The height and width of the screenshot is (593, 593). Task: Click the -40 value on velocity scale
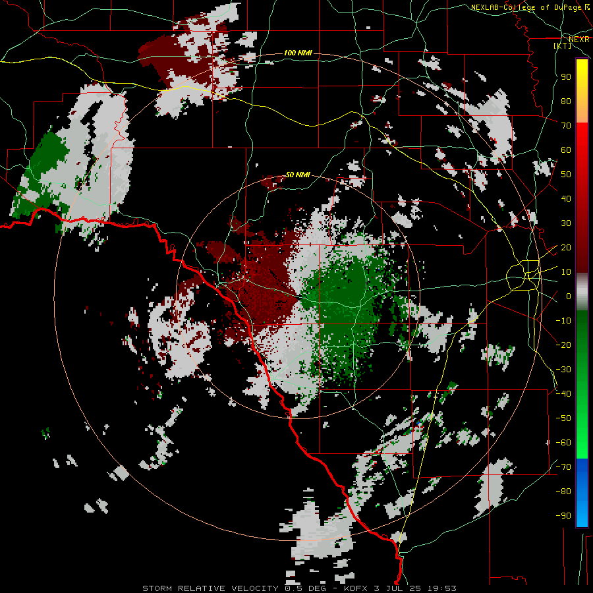[563, 394]
